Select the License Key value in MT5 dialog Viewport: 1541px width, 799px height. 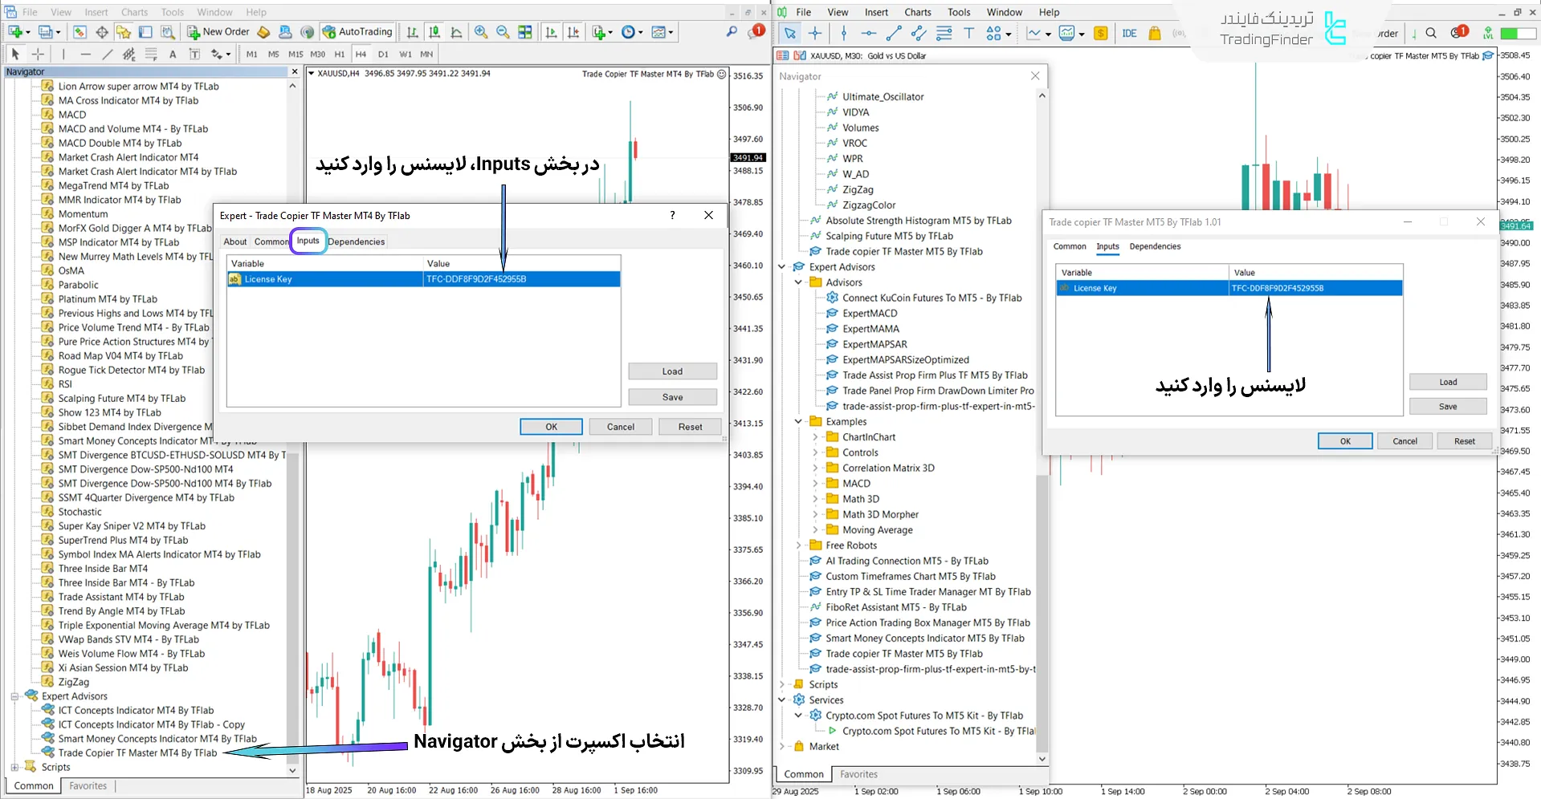(1315, 288)
